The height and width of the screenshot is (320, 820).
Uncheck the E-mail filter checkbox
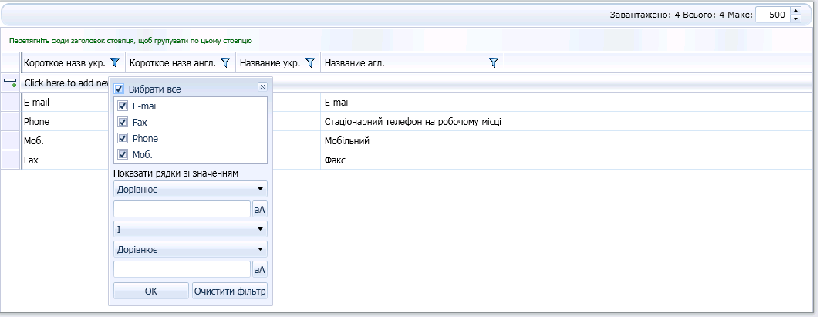click(123, 106)
